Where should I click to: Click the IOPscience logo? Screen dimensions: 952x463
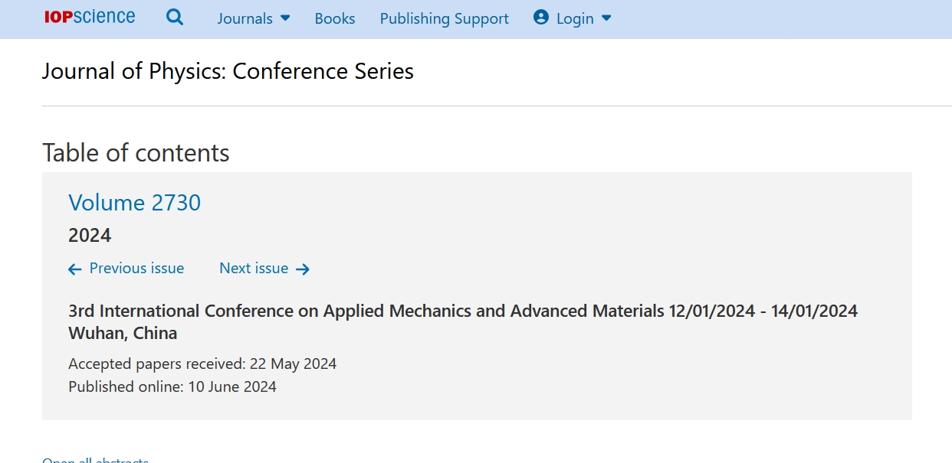point(90,17)
